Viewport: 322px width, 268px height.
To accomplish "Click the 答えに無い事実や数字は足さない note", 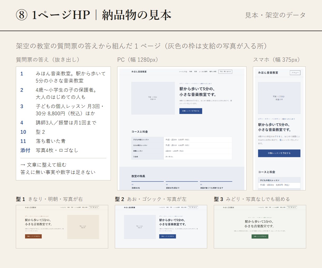I will pyautogui.click(x=58, y=172).
